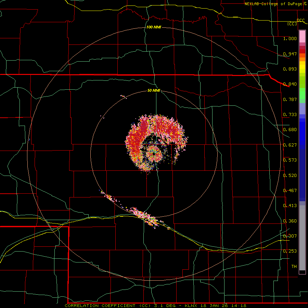Click the 0.253 scale value

(290, 251)
